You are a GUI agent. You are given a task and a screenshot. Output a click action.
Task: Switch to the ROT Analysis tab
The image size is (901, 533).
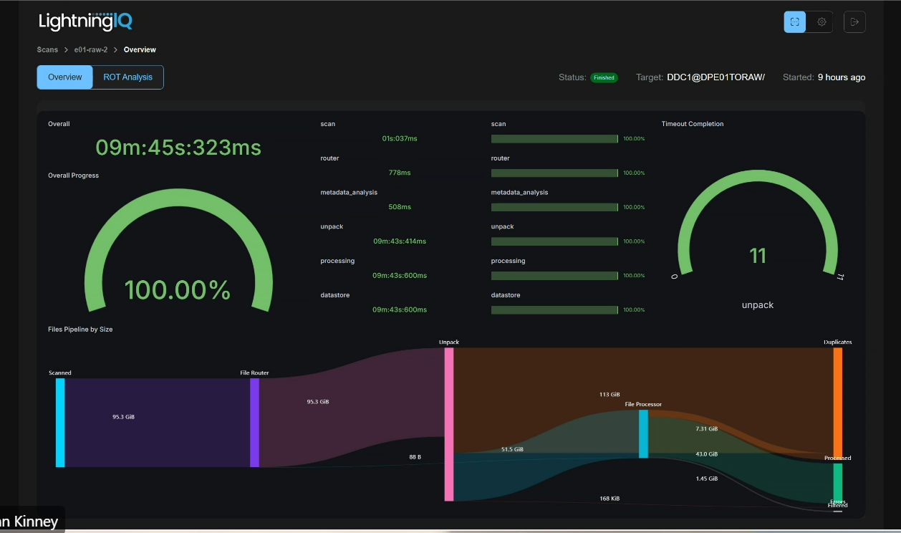[127, 77]
